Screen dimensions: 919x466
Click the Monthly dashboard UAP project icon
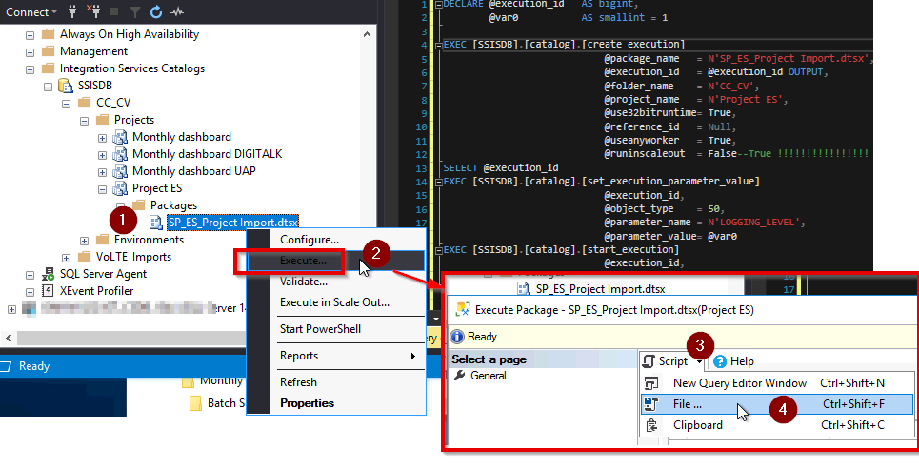120,171
